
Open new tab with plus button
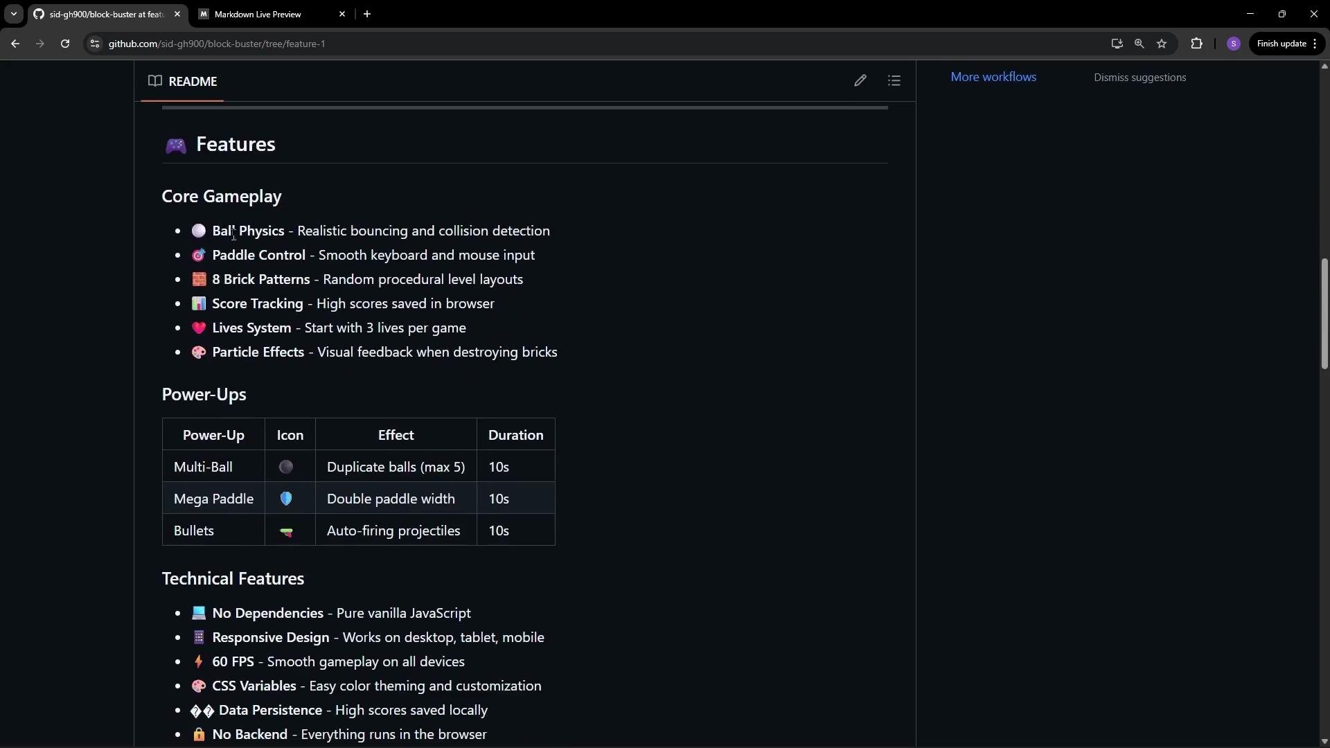[x=367, y=14]
